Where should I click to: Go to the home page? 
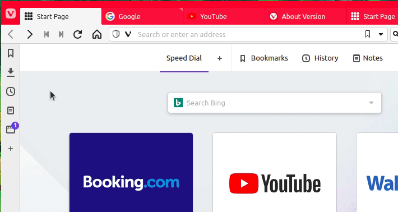(x=97, y=34)
